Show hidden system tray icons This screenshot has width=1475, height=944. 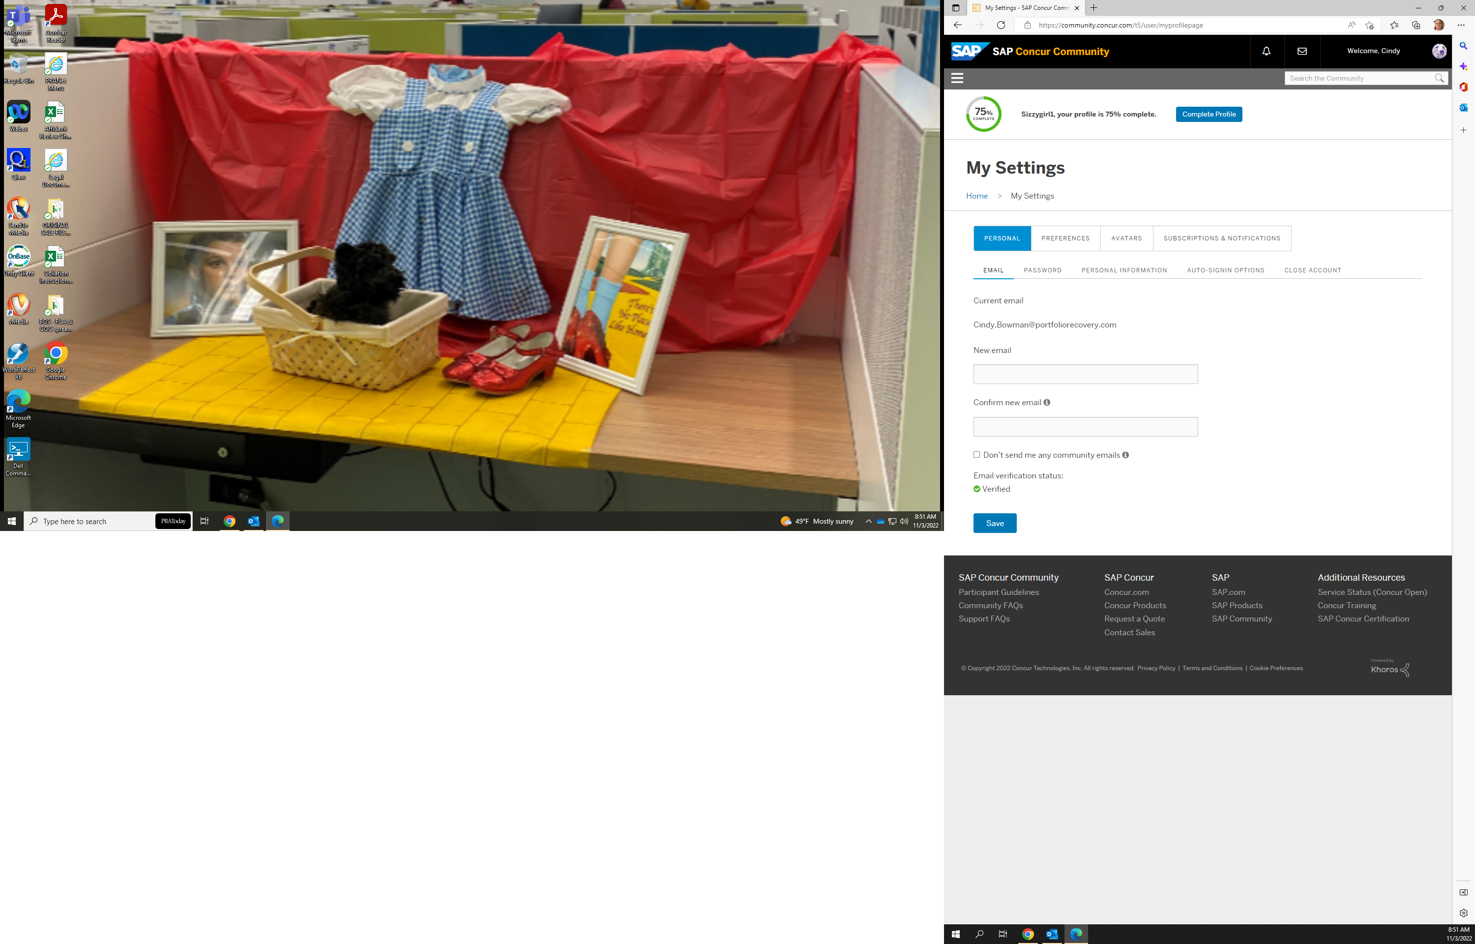[868, 522]
